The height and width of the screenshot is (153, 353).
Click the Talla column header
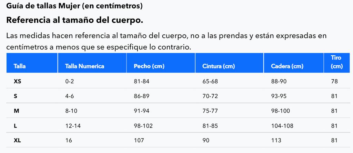[x=20, y=66]
